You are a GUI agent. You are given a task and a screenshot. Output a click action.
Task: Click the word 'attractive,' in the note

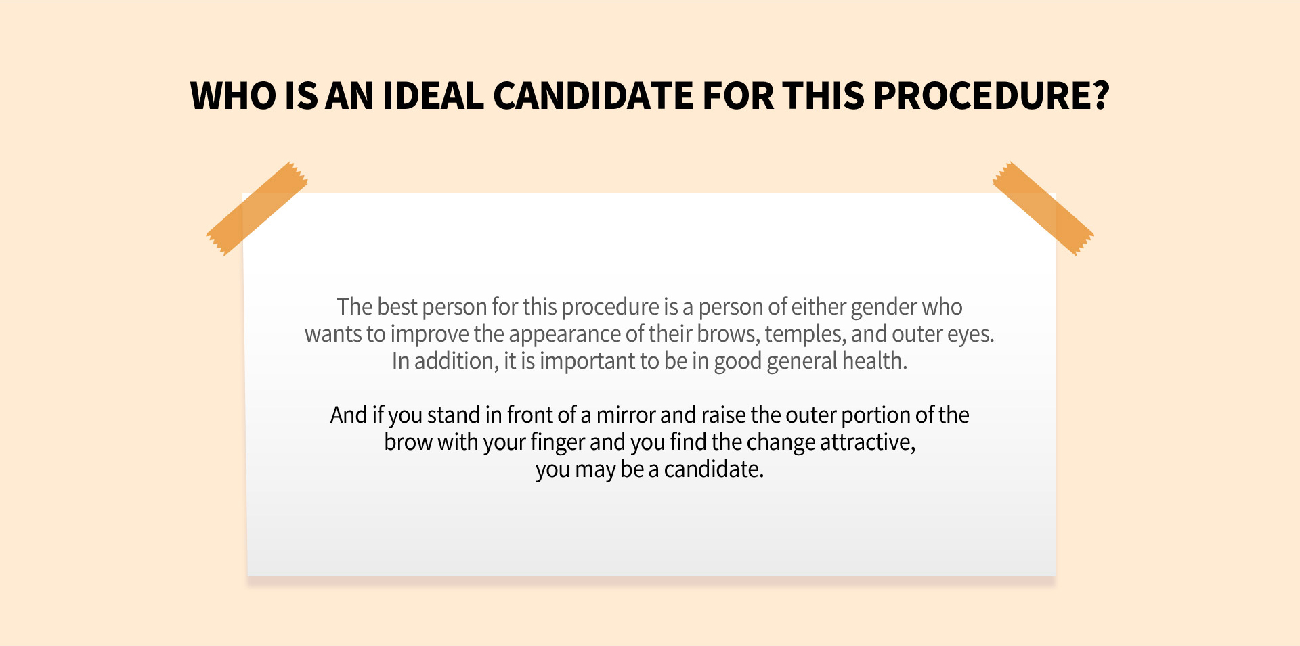click(868, 442)
